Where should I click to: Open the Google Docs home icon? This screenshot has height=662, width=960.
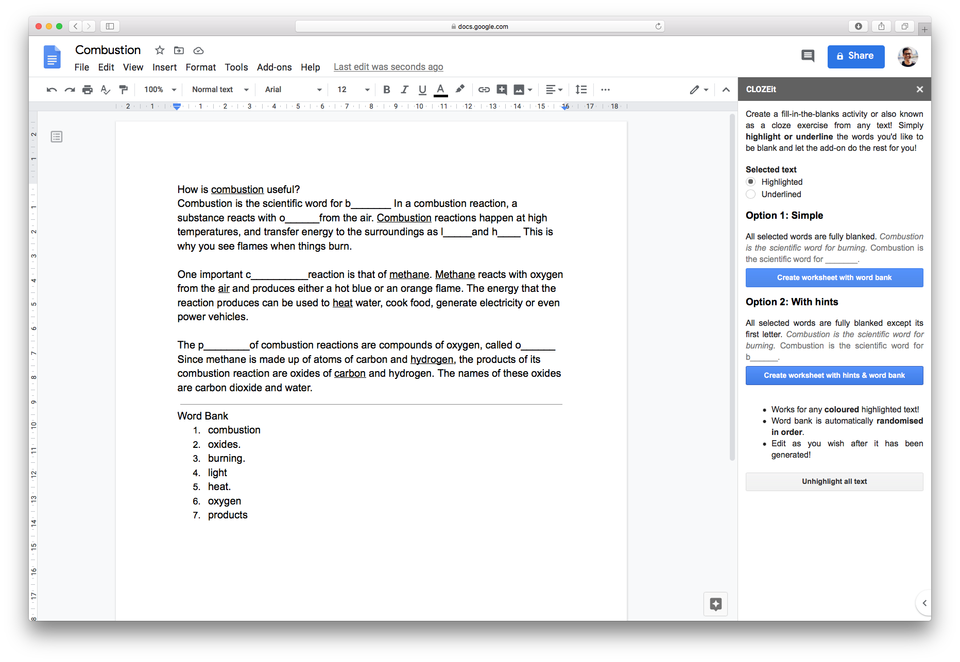pos(52,57)
